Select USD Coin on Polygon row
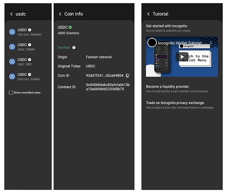 [28, 77]
